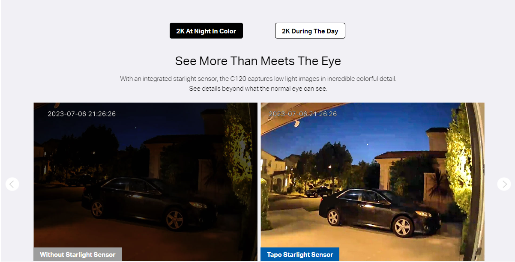Click the bright star in right image sky

pos(367,144)
